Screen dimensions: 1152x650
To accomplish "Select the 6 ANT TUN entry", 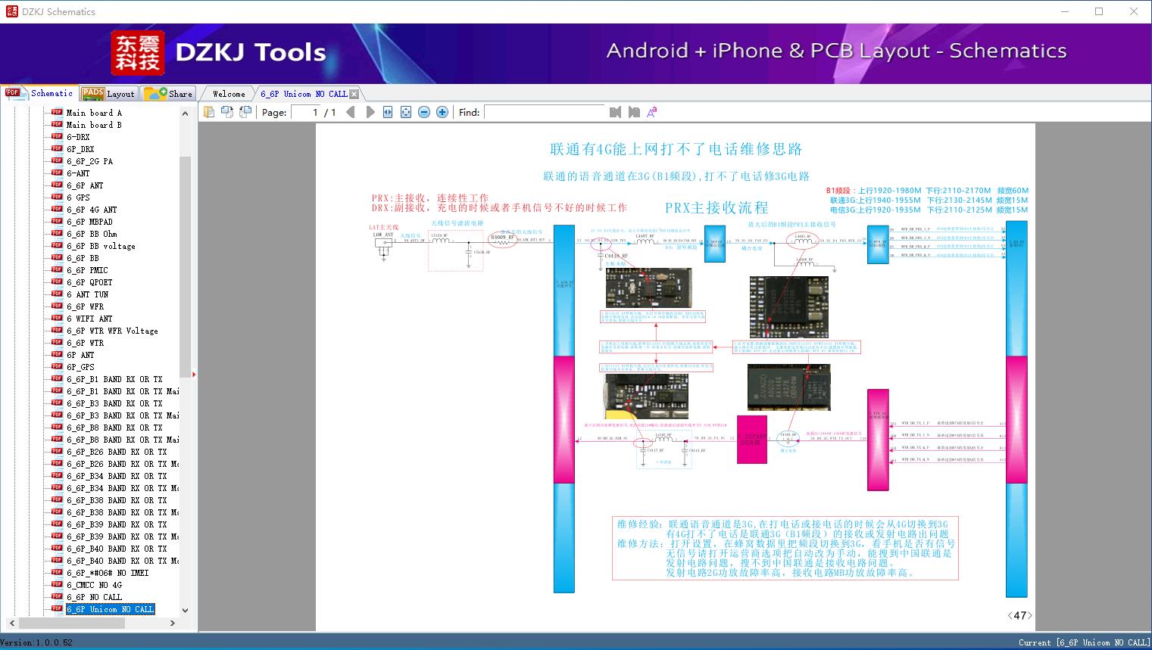I will click(87, 294).
